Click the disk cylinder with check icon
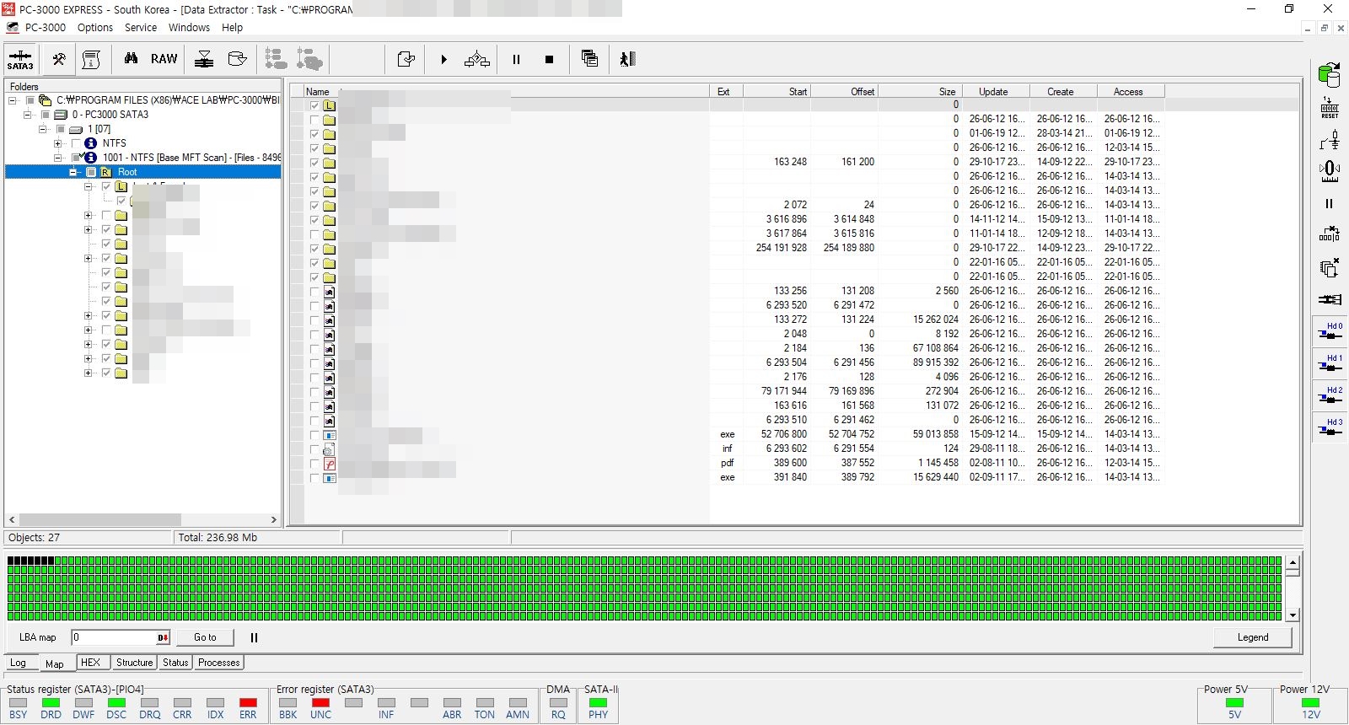This screenshot has height=725, width=1349. pyautogui.click(x=238, y=59)
